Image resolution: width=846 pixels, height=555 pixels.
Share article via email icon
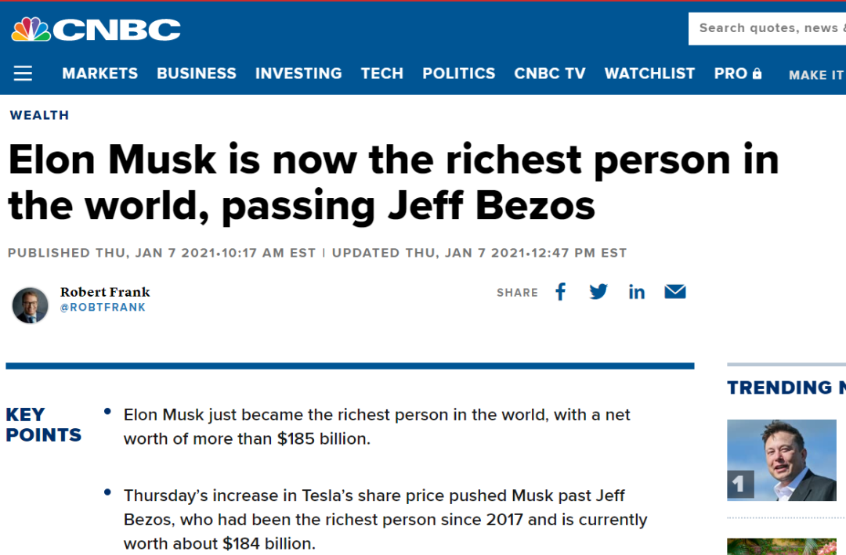[x=674, y=292]
